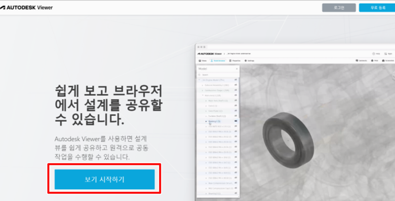Toggle visibility eye for Main Axis row
The image size is (395, 201).
236,96
